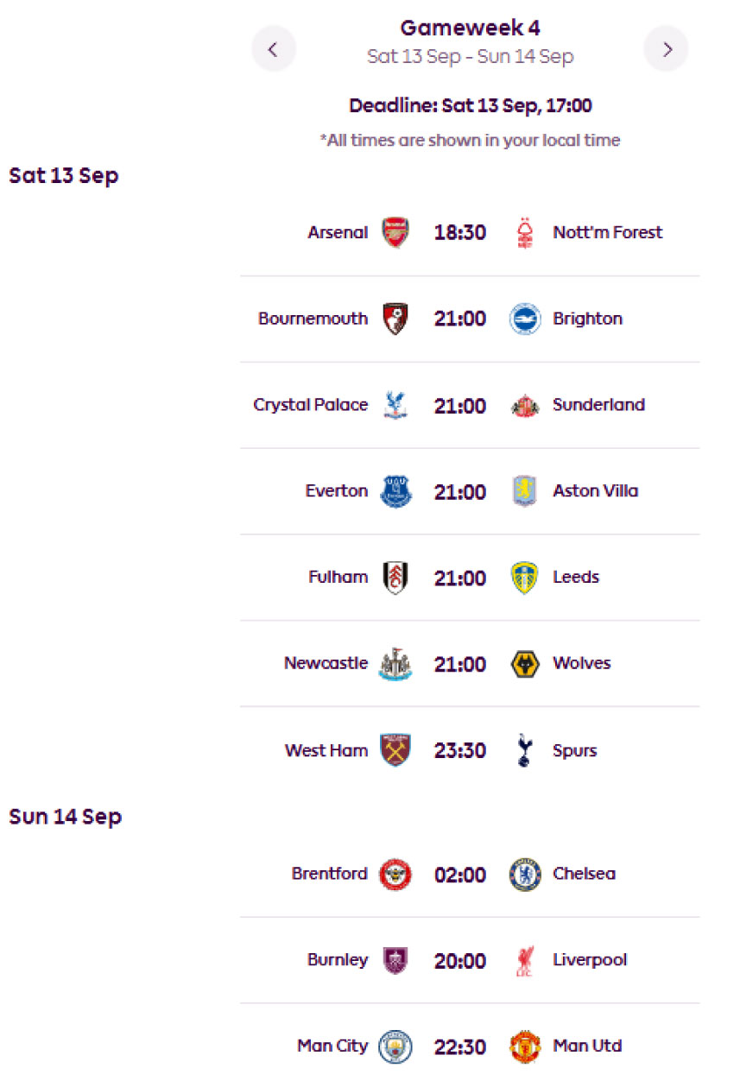Select the Aston Villa badge
This screenshot has height=1087, width=740.
524,491
